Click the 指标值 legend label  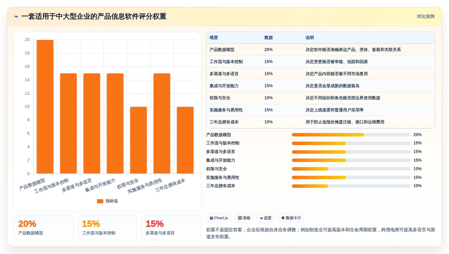112,201
